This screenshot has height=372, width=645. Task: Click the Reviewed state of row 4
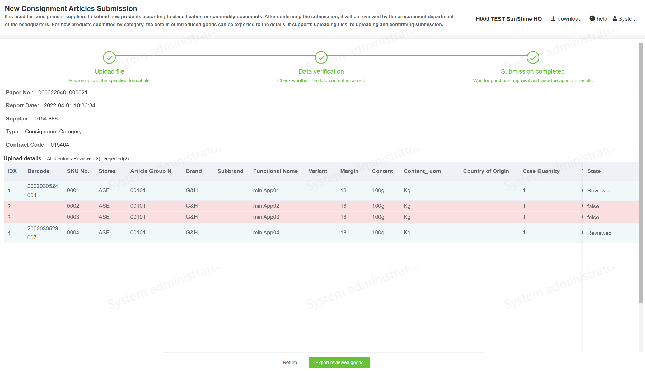coord(599,233)
